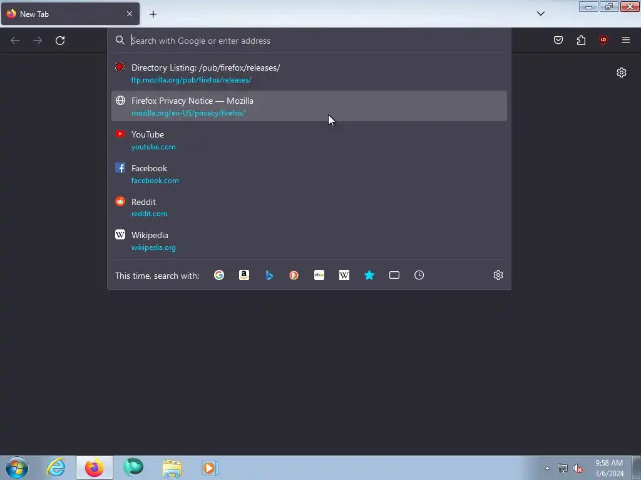
Task: Click the network tray icon
Action: point(563,469)
